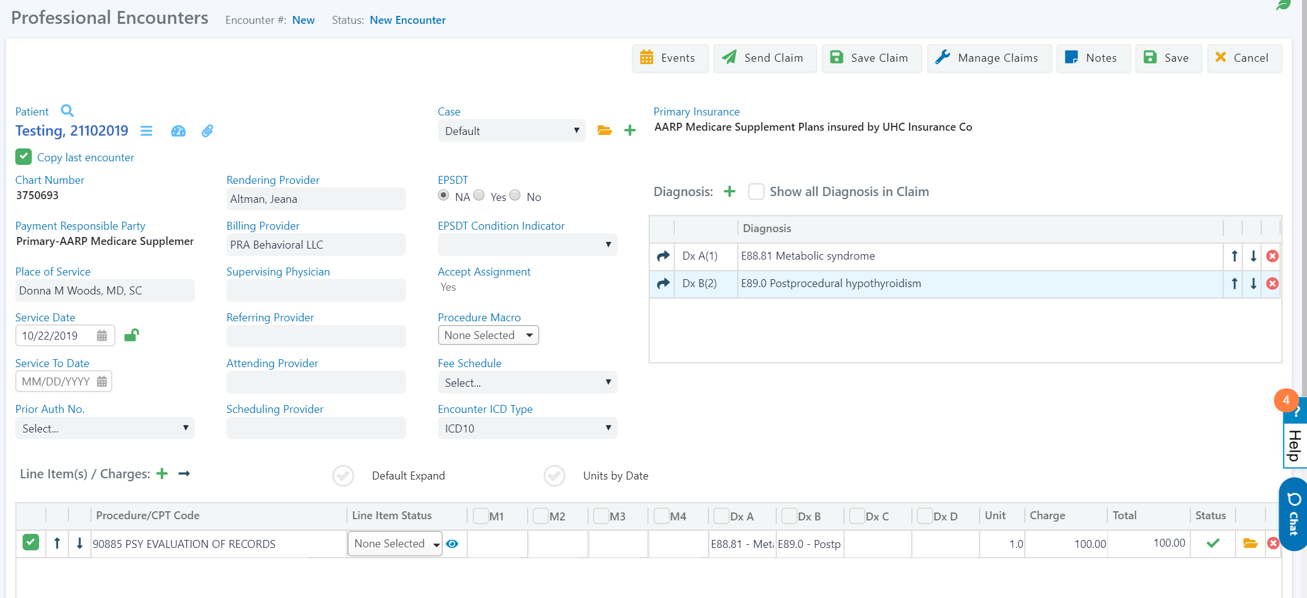Click the Manage Claims button
This screenshot has height=598, width=1307.
tap(989, 58)
